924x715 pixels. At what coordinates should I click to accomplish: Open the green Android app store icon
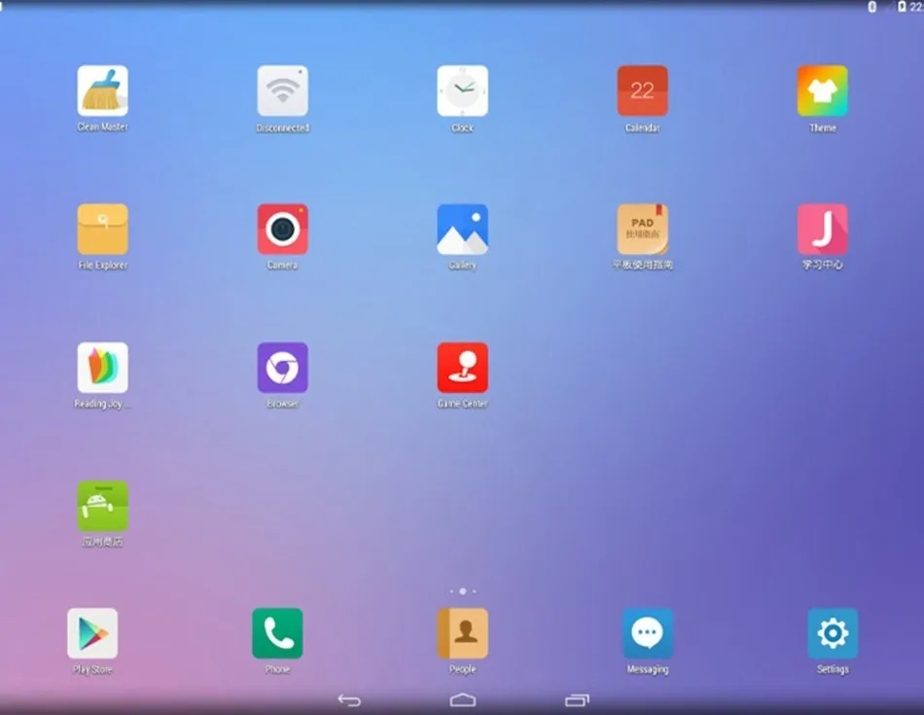102,506
